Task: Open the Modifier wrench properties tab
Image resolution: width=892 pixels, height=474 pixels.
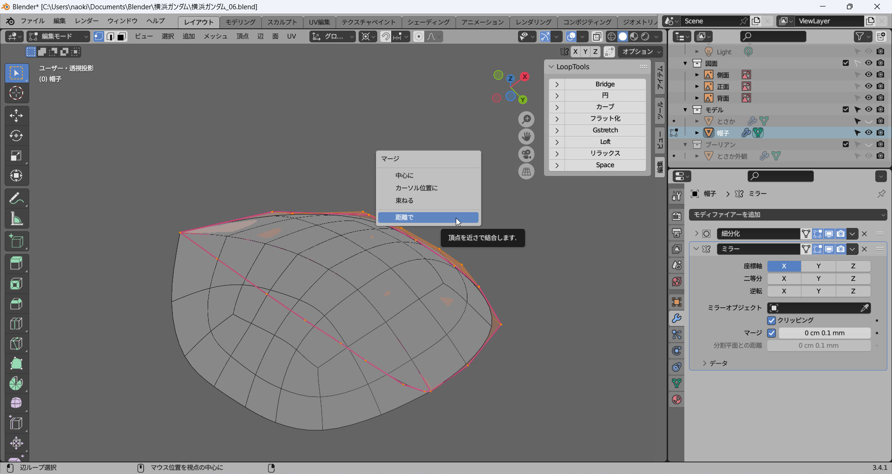Action: (x=676, y=318)
